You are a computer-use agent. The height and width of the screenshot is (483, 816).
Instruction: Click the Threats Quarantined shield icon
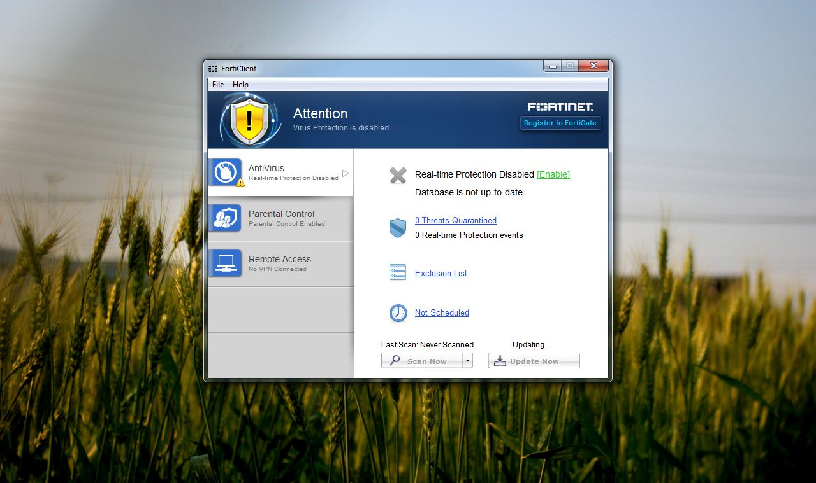pyautogui.click(x=397, y=227)
